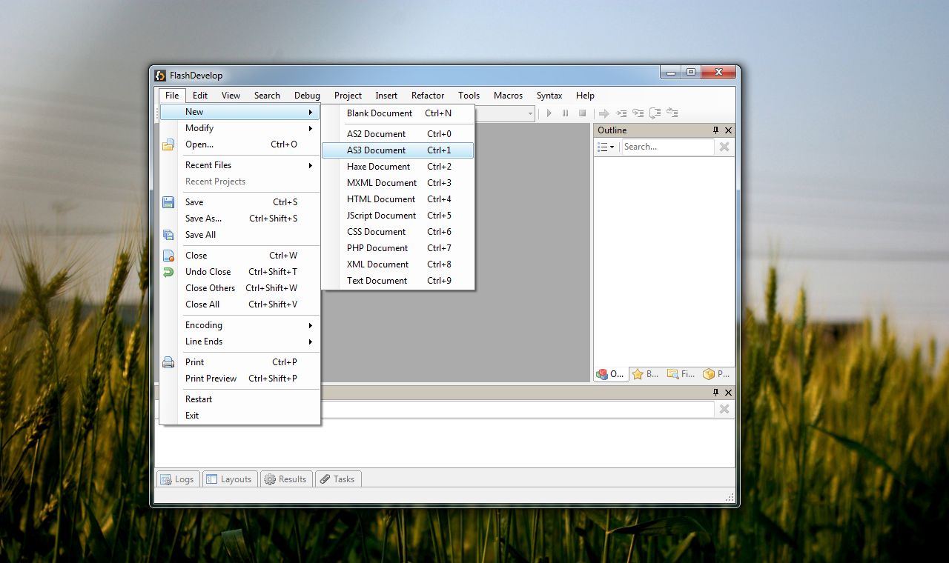Open the Layouts tab

tap(229, 479)
